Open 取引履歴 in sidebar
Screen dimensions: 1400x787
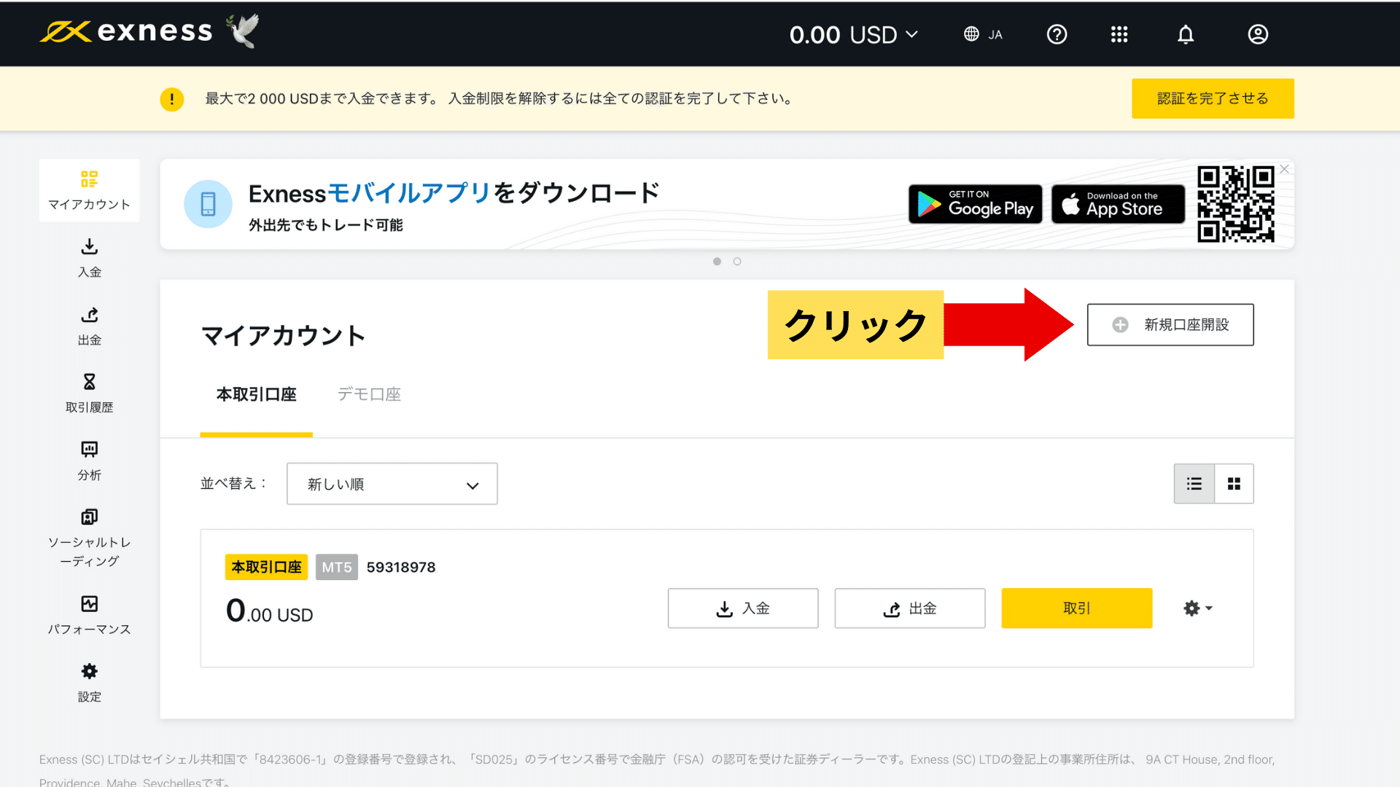tap(89, 393)
